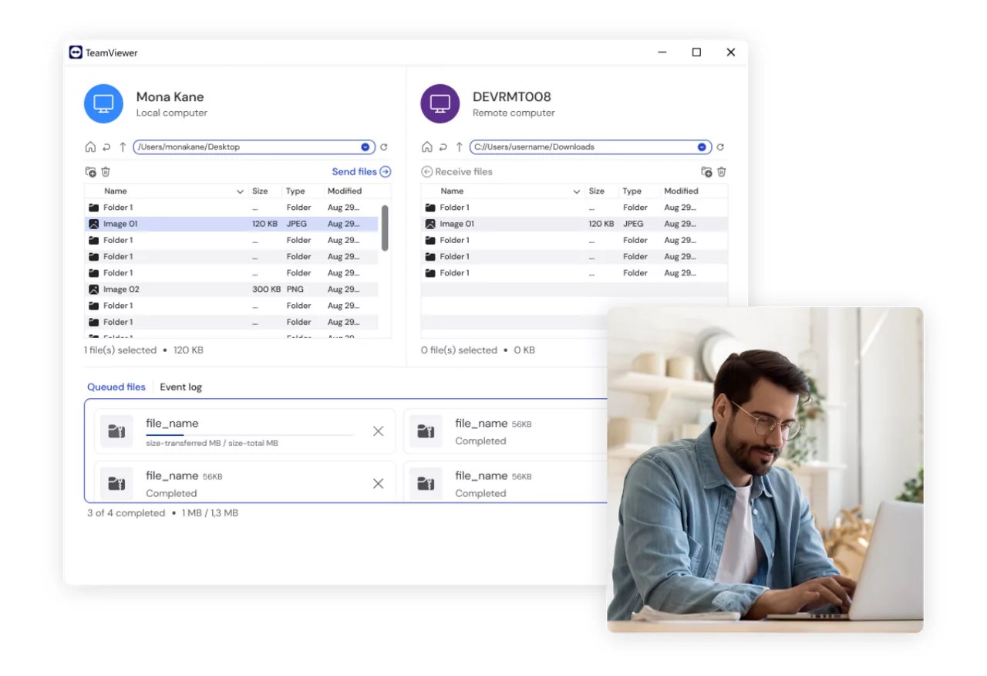The height and width of the screenshot is (676, 987).
Task: Maximize the TeamViewer window
Action: click(x=696, y=52)
